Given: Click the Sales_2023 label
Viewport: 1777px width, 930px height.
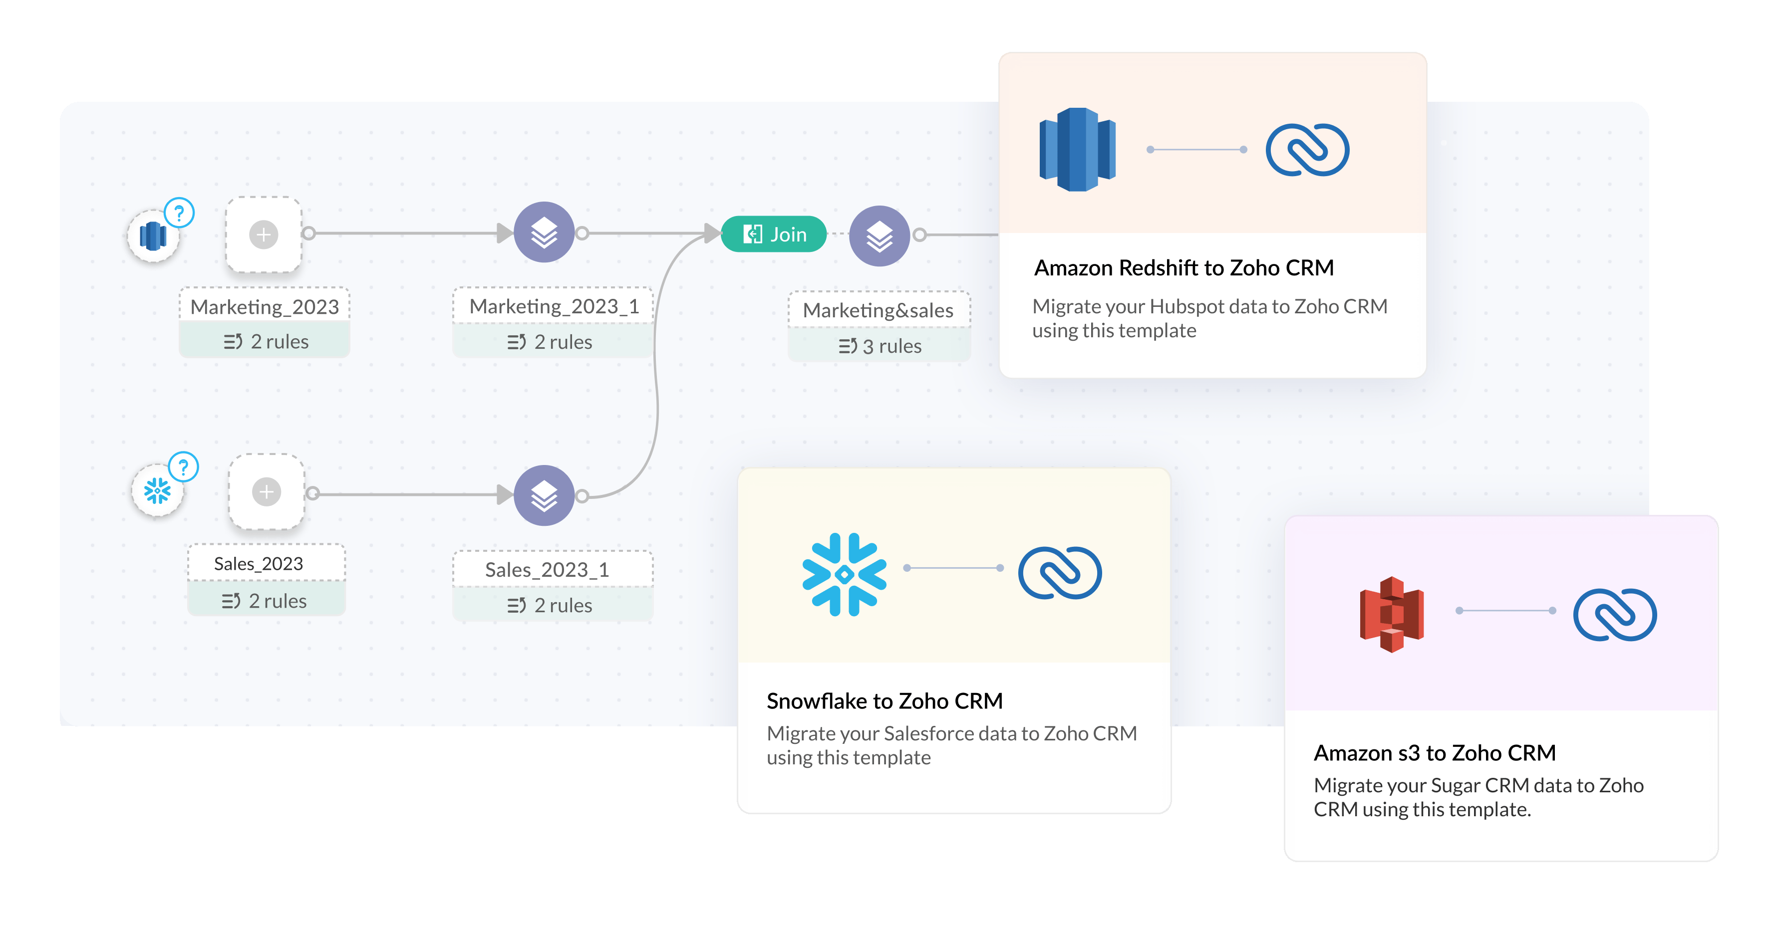Looking at the screenshot, I should pyautogui.click(x=266, y=563).
